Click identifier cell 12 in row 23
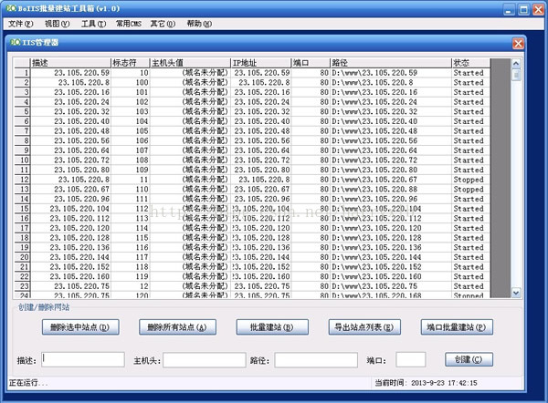This screenshot has height=403, width=548. pyautogui.click(x=130, y=286)
